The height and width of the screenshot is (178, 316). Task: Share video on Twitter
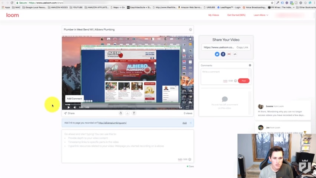point(217,54)
